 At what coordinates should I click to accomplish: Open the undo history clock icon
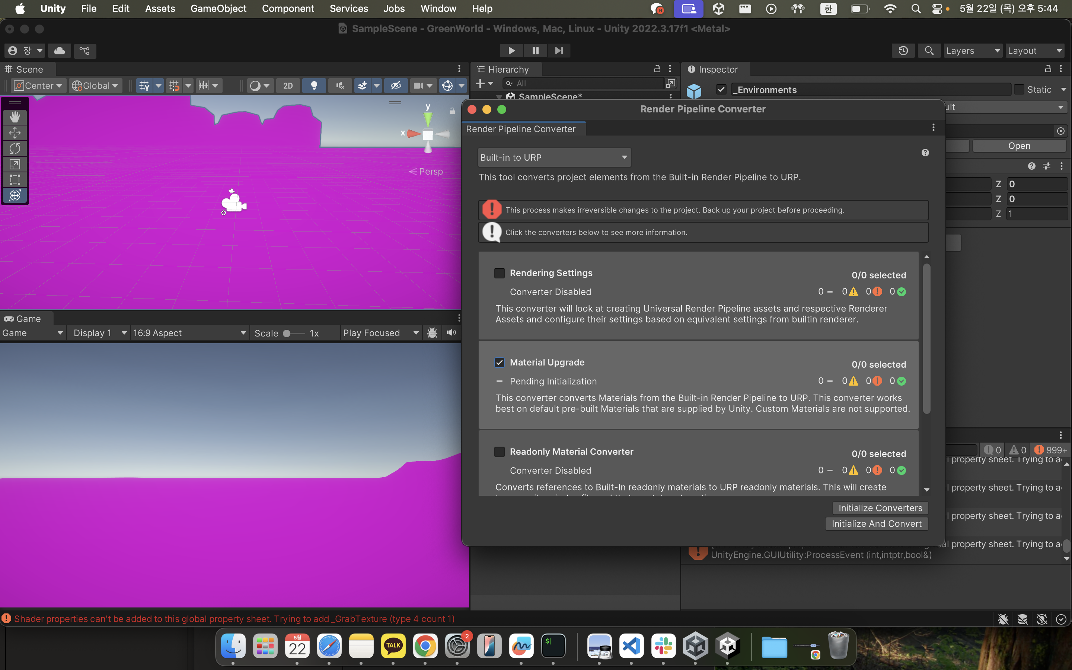[x=903, y=51]
